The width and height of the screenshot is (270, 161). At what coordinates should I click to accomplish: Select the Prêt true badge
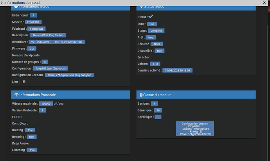pyautogui.click(x=151, y=38)
